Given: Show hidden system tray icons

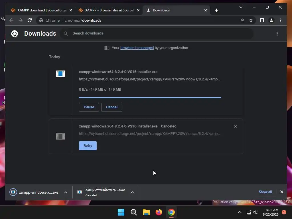Looking at the screenshot, I should (x=240, y=212).
